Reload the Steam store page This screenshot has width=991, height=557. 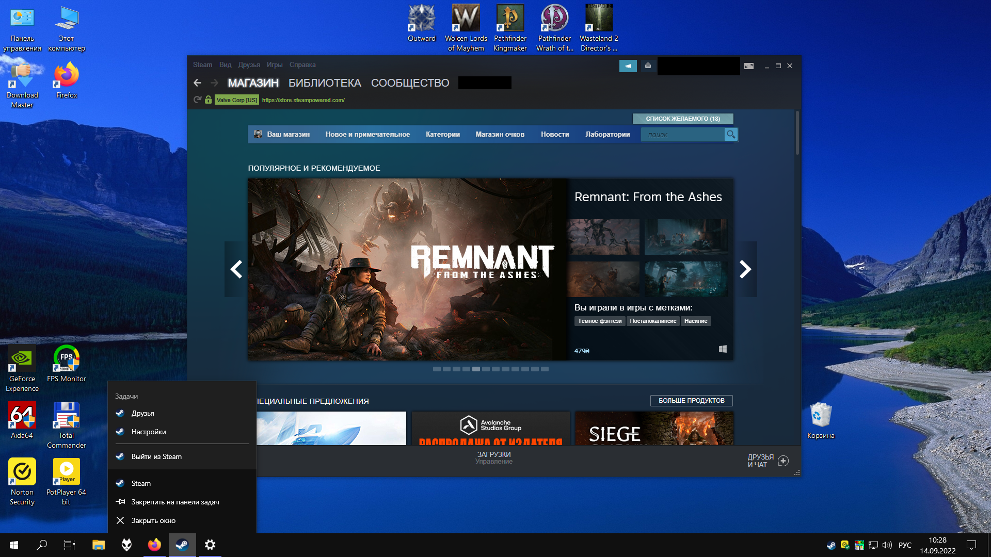coord(197,100)
